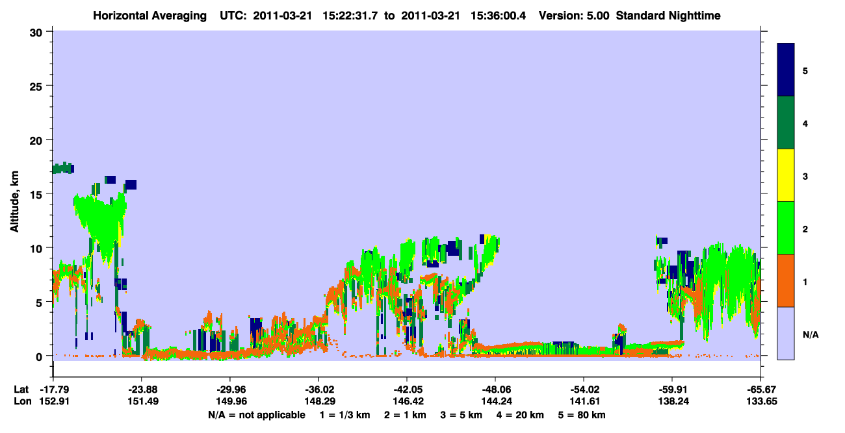Click the yellow level 3 color band
The width and height of the screenshot is (845, 433).
786,175
